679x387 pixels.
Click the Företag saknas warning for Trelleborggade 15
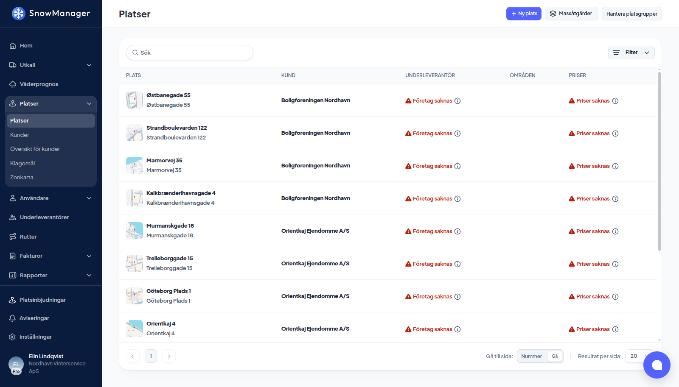tap(429, 264)
